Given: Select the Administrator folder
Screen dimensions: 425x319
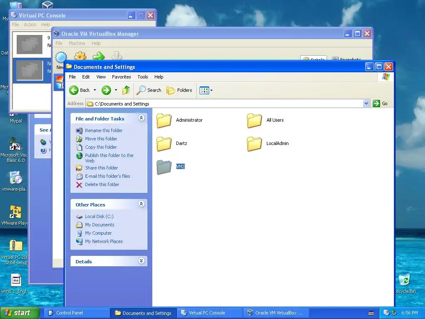Looking at the screenshot, I should [164, 120].
